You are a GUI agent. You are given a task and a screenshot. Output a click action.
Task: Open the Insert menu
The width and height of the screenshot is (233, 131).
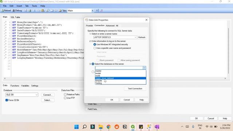[19, 6]
